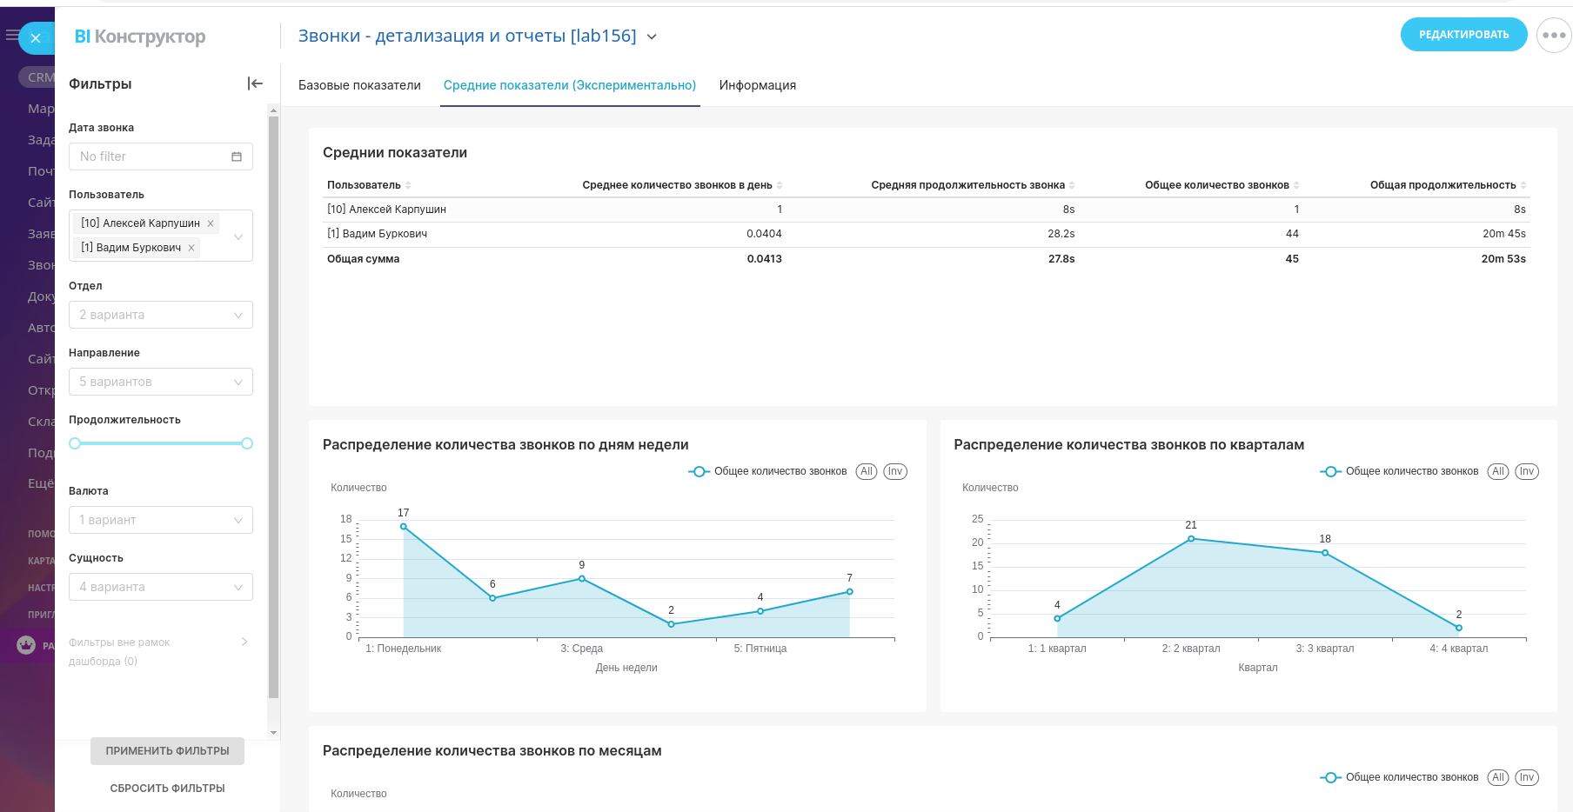Open the Информация tab
Image resolution: width=1573 pixels, height=812 pixels.
coord(757,85)
